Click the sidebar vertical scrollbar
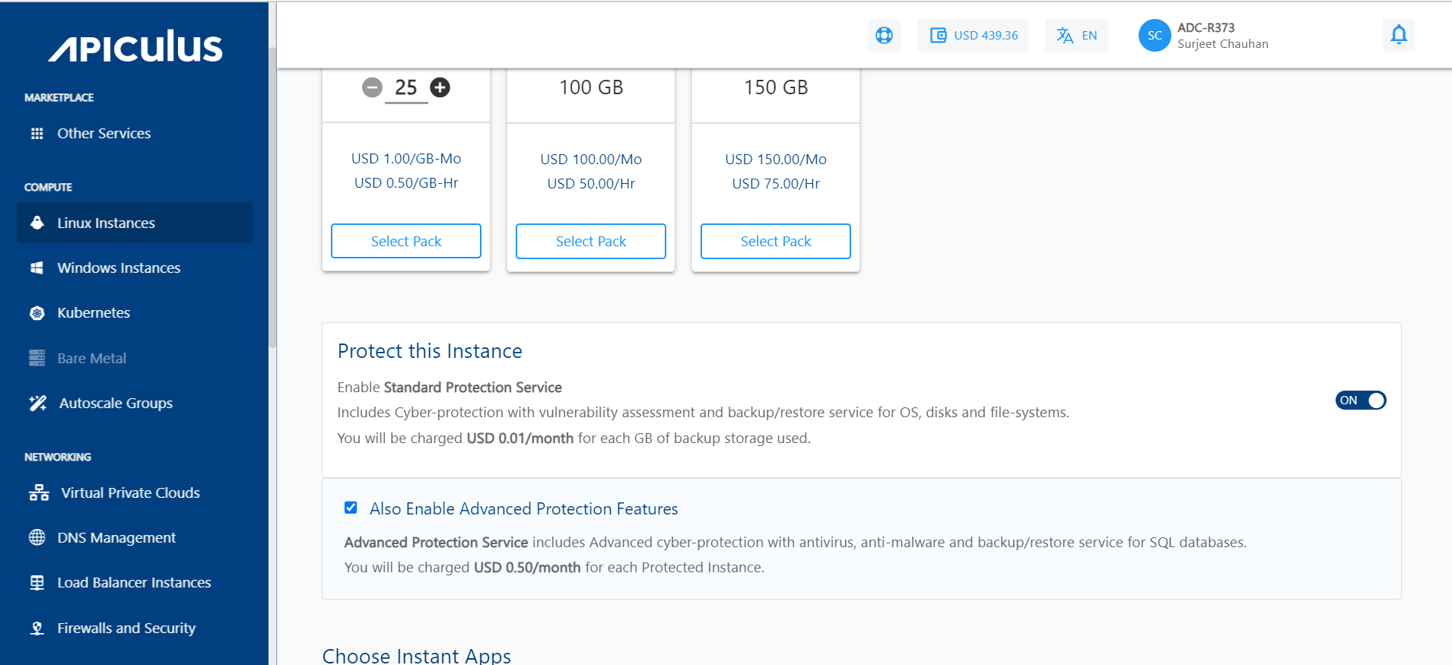The height and width of the screenshot is (665, 1452). click(x=272, y=198)
